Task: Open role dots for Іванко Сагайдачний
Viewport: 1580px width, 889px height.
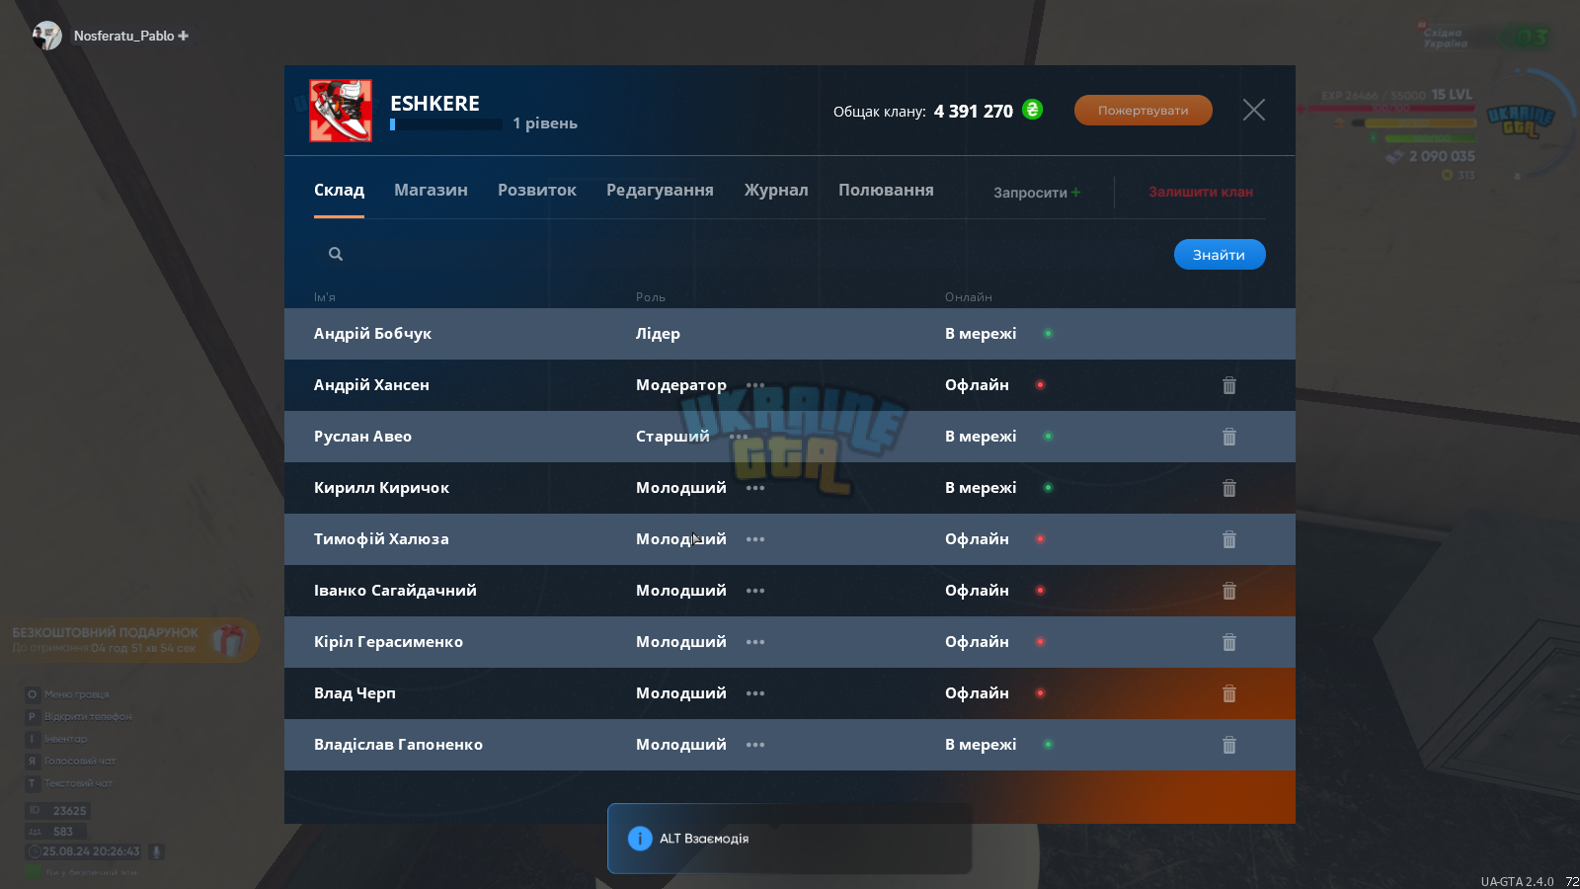Action: 755,591
